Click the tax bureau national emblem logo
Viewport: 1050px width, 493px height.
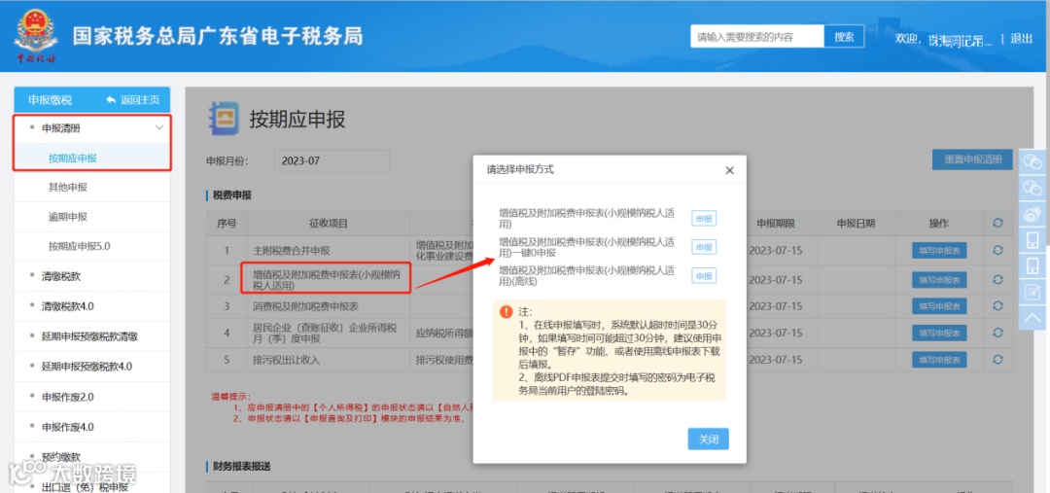[x=36, y=37]
